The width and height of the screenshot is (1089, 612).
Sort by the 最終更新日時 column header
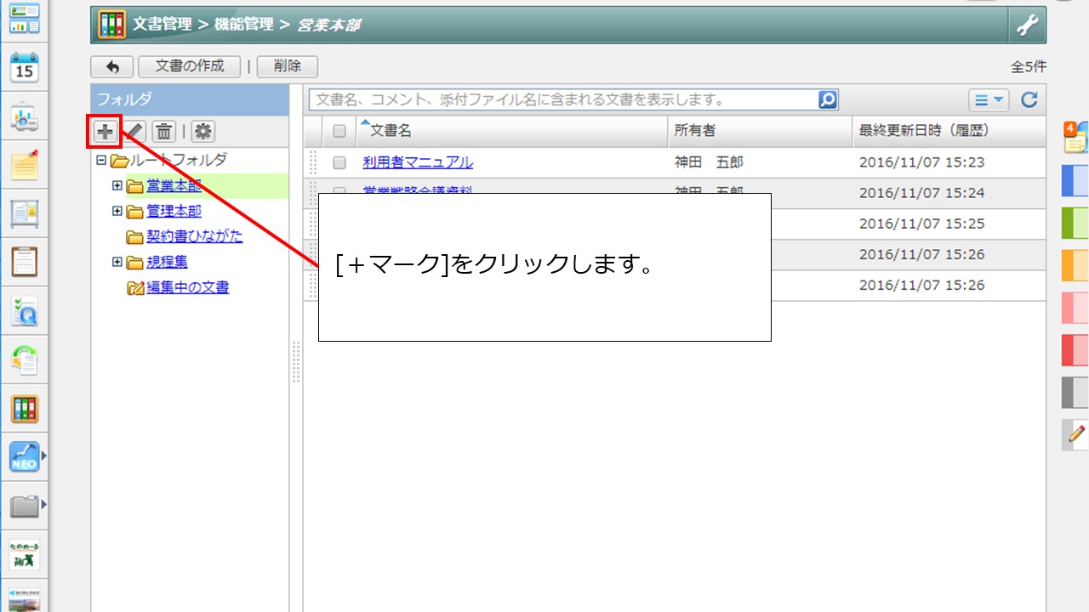923,131
